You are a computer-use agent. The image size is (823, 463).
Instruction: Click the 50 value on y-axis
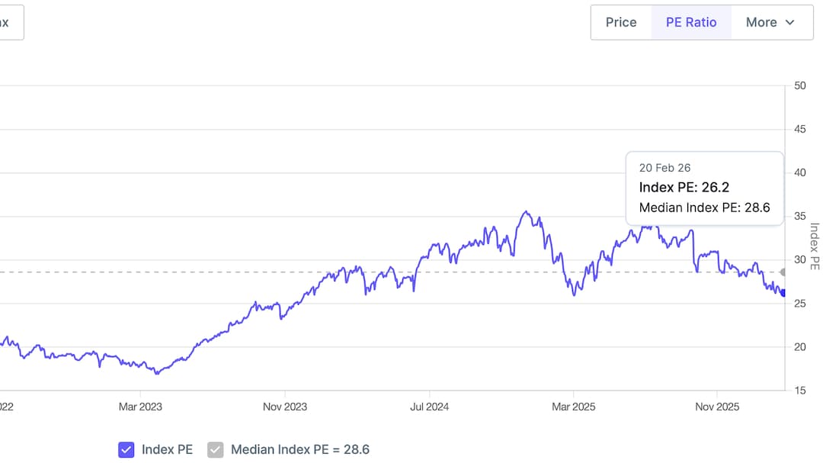click(x=800, y=85)
